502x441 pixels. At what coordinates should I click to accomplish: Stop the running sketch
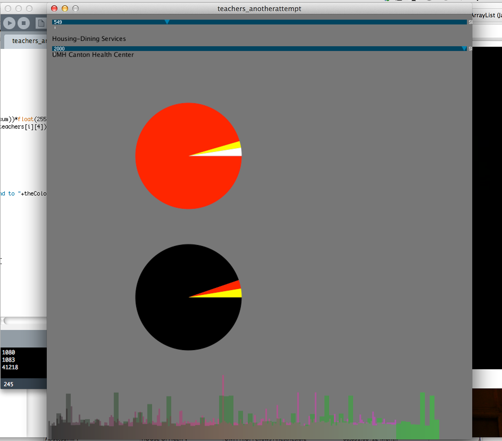point(23,23)
